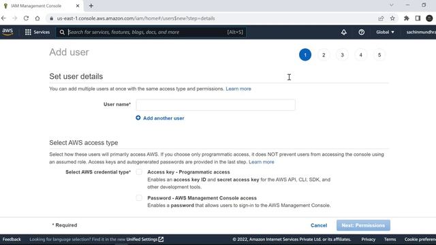Focus the User name field
Screen dimensions: 436x245
215,105
